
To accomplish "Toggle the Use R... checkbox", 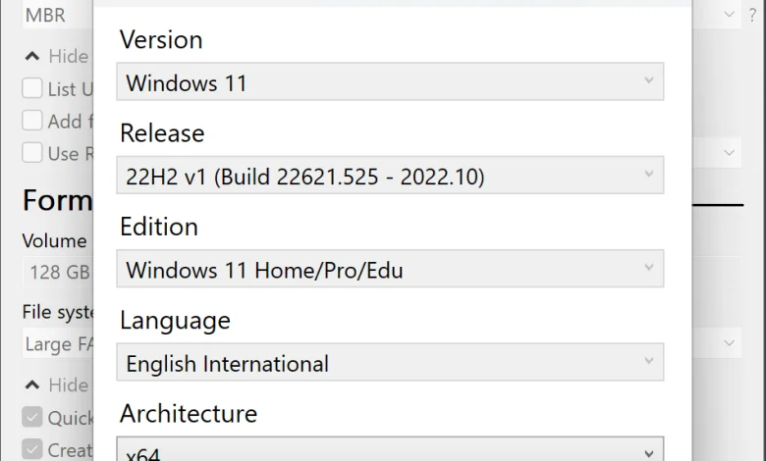I will pyautogui.click(x=32, y=153).
